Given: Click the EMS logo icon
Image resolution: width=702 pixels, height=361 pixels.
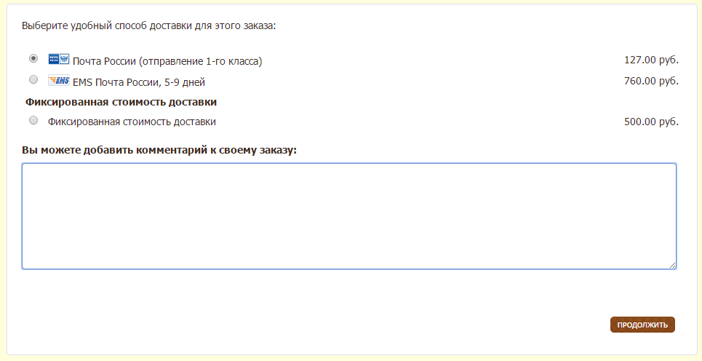Looking at the screenshot, I should coord(58,80).
